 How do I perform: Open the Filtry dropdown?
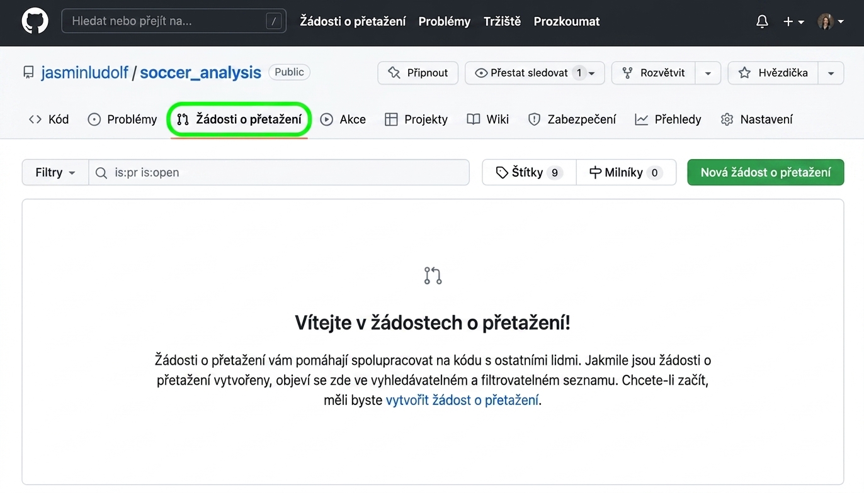tap(55, 172)
